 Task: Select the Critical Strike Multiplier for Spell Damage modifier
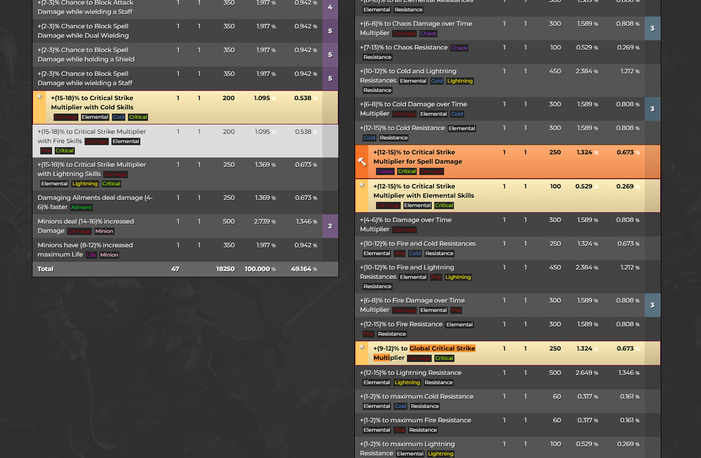click(x=508, y=162)
